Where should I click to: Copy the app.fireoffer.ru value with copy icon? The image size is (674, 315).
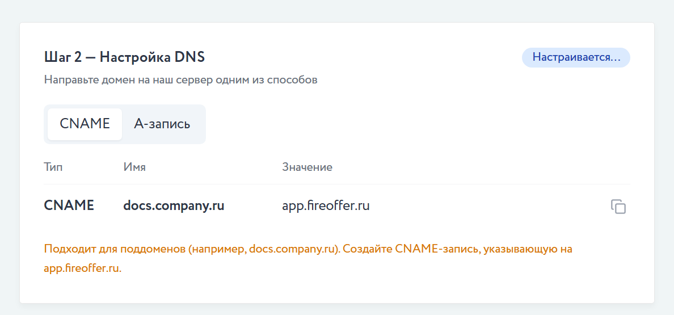coord(618,207)
